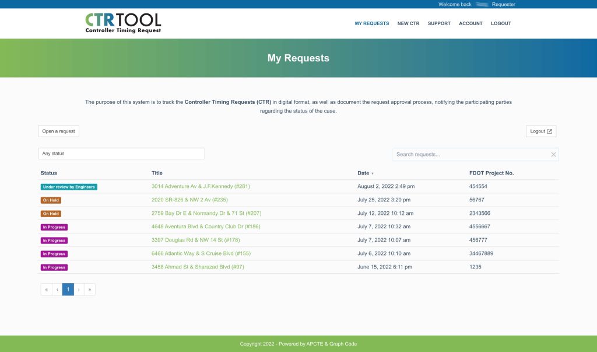597x352 pixels.
Task: Jump to last page using the » icon
Action: click(89, 289)
